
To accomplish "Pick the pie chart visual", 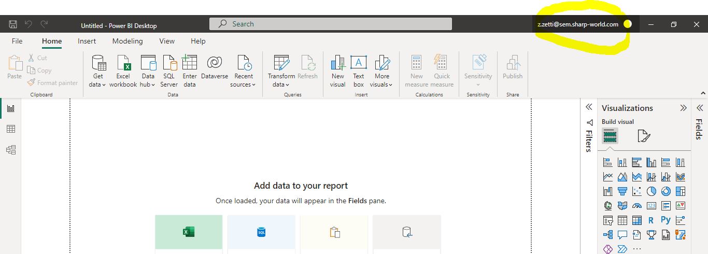I will tap(652, 191).
